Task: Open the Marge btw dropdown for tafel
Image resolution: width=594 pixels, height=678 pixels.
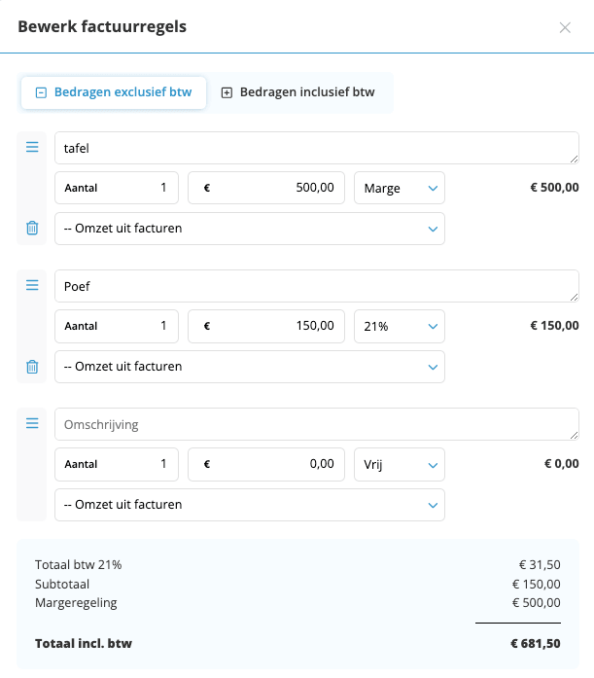Action: 399,189
